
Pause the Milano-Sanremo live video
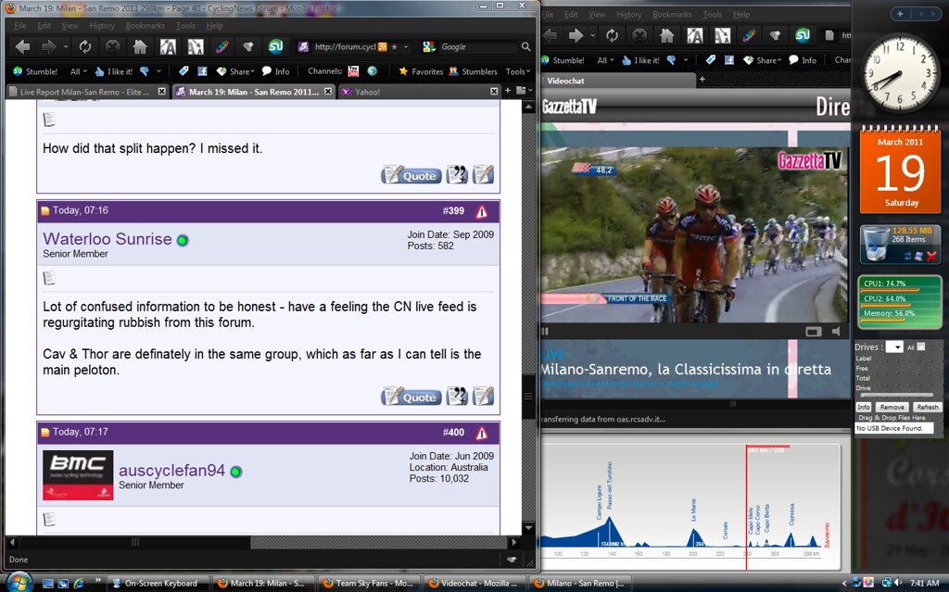tap(545, 331)
